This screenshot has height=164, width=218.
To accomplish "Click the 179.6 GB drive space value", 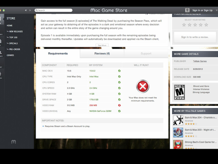I will click(94, 100).
